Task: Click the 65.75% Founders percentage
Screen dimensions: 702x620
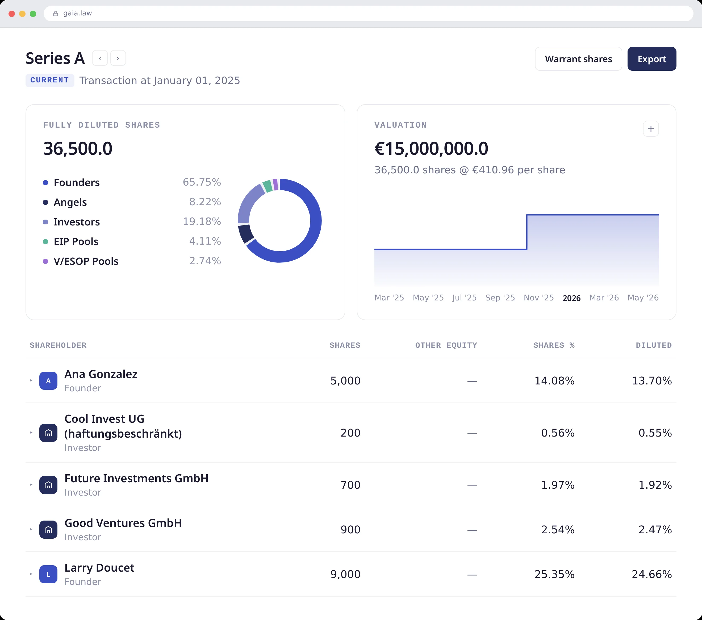Action: [202, 182]
